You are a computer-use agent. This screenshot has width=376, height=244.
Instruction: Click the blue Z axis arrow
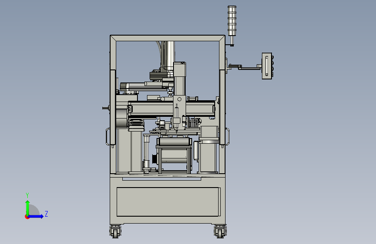coord(36,216)
